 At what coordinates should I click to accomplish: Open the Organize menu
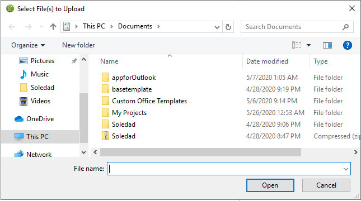(28, 45)
